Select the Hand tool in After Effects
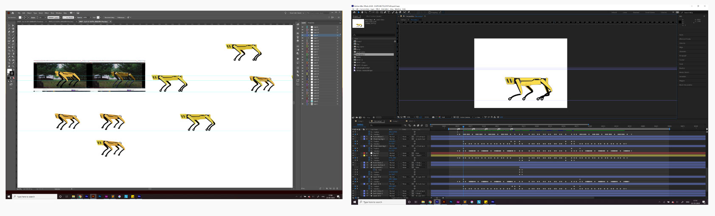This screenshot has height=216, width=715. coord(362,13)
